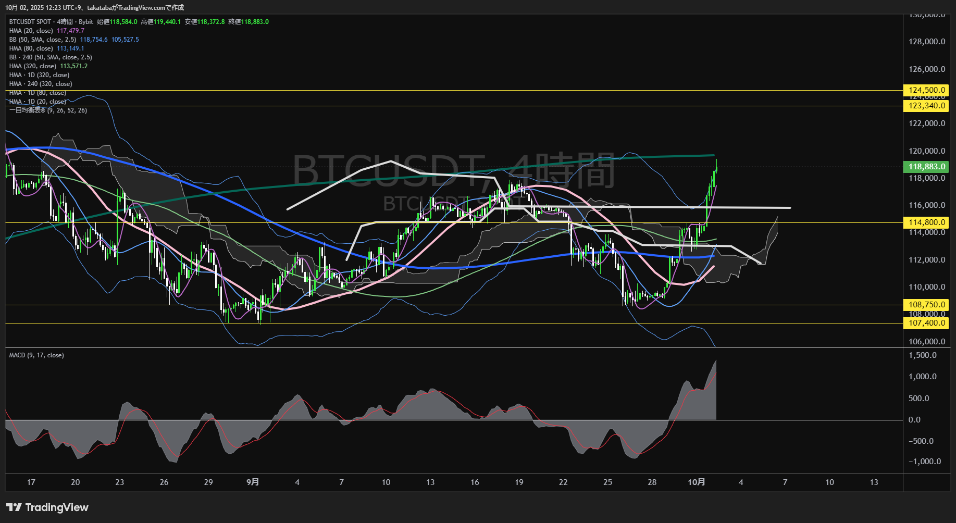This screenshot has height=523, width=956.
Task: Select the 120,000.0 mark on price axis
Action: [x=926, y=151]
